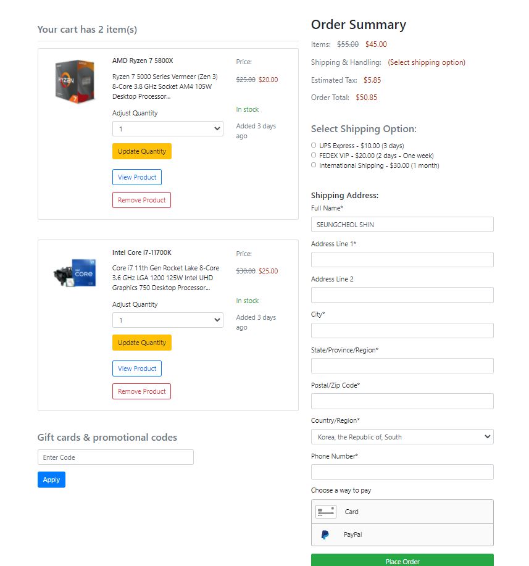The image size is (529, 566).
Task: Choose Card as payment method
Action: (402, 512)
